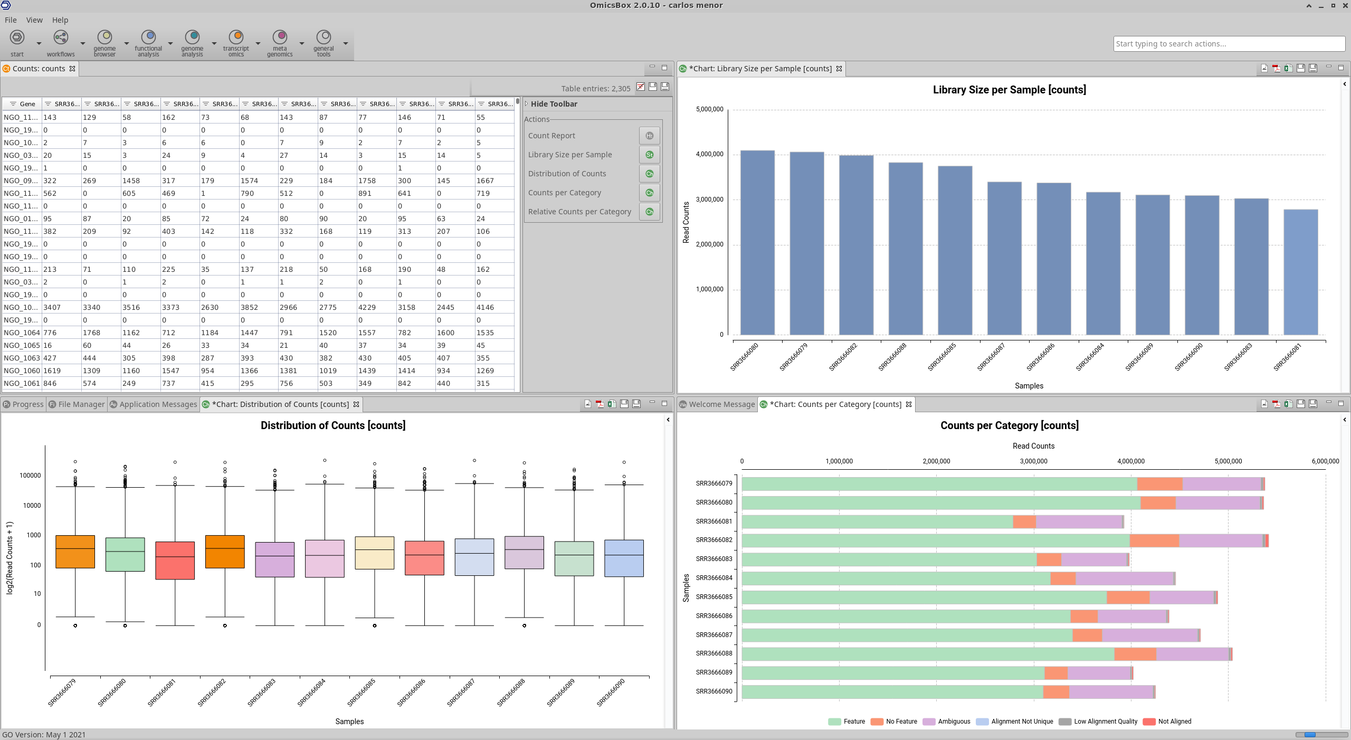Click clear-filter icon beside Table entries
The height and width of the screenshot is (740, 1351).
pyautogui.click(x=640, y=87)
